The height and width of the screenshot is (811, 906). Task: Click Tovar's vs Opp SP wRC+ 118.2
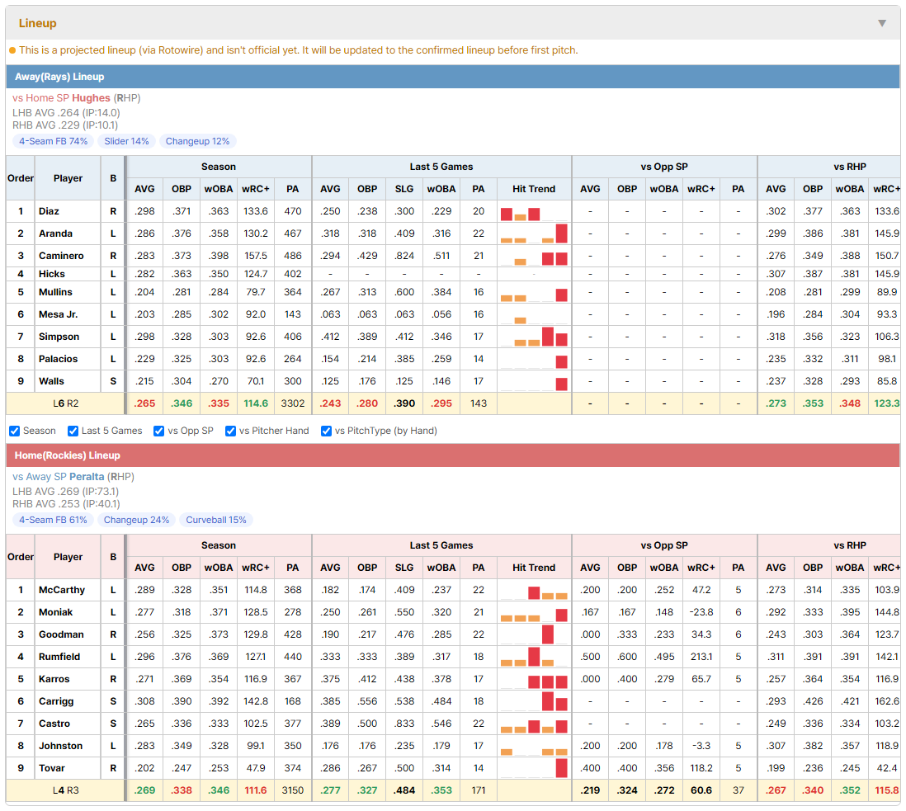click(701, 769)
